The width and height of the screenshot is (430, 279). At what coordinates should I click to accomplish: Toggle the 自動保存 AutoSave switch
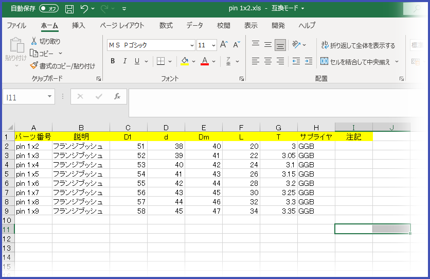click(49, 9)
